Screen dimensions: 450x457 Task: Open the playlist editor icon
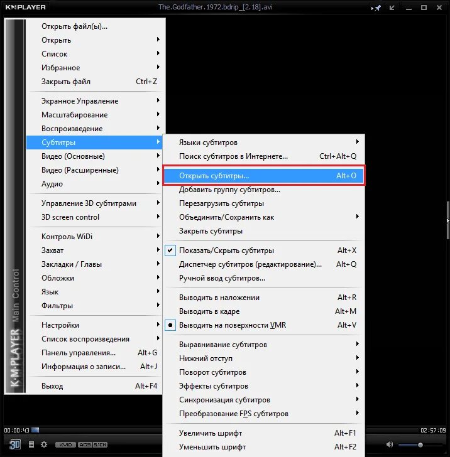(31, 444)
